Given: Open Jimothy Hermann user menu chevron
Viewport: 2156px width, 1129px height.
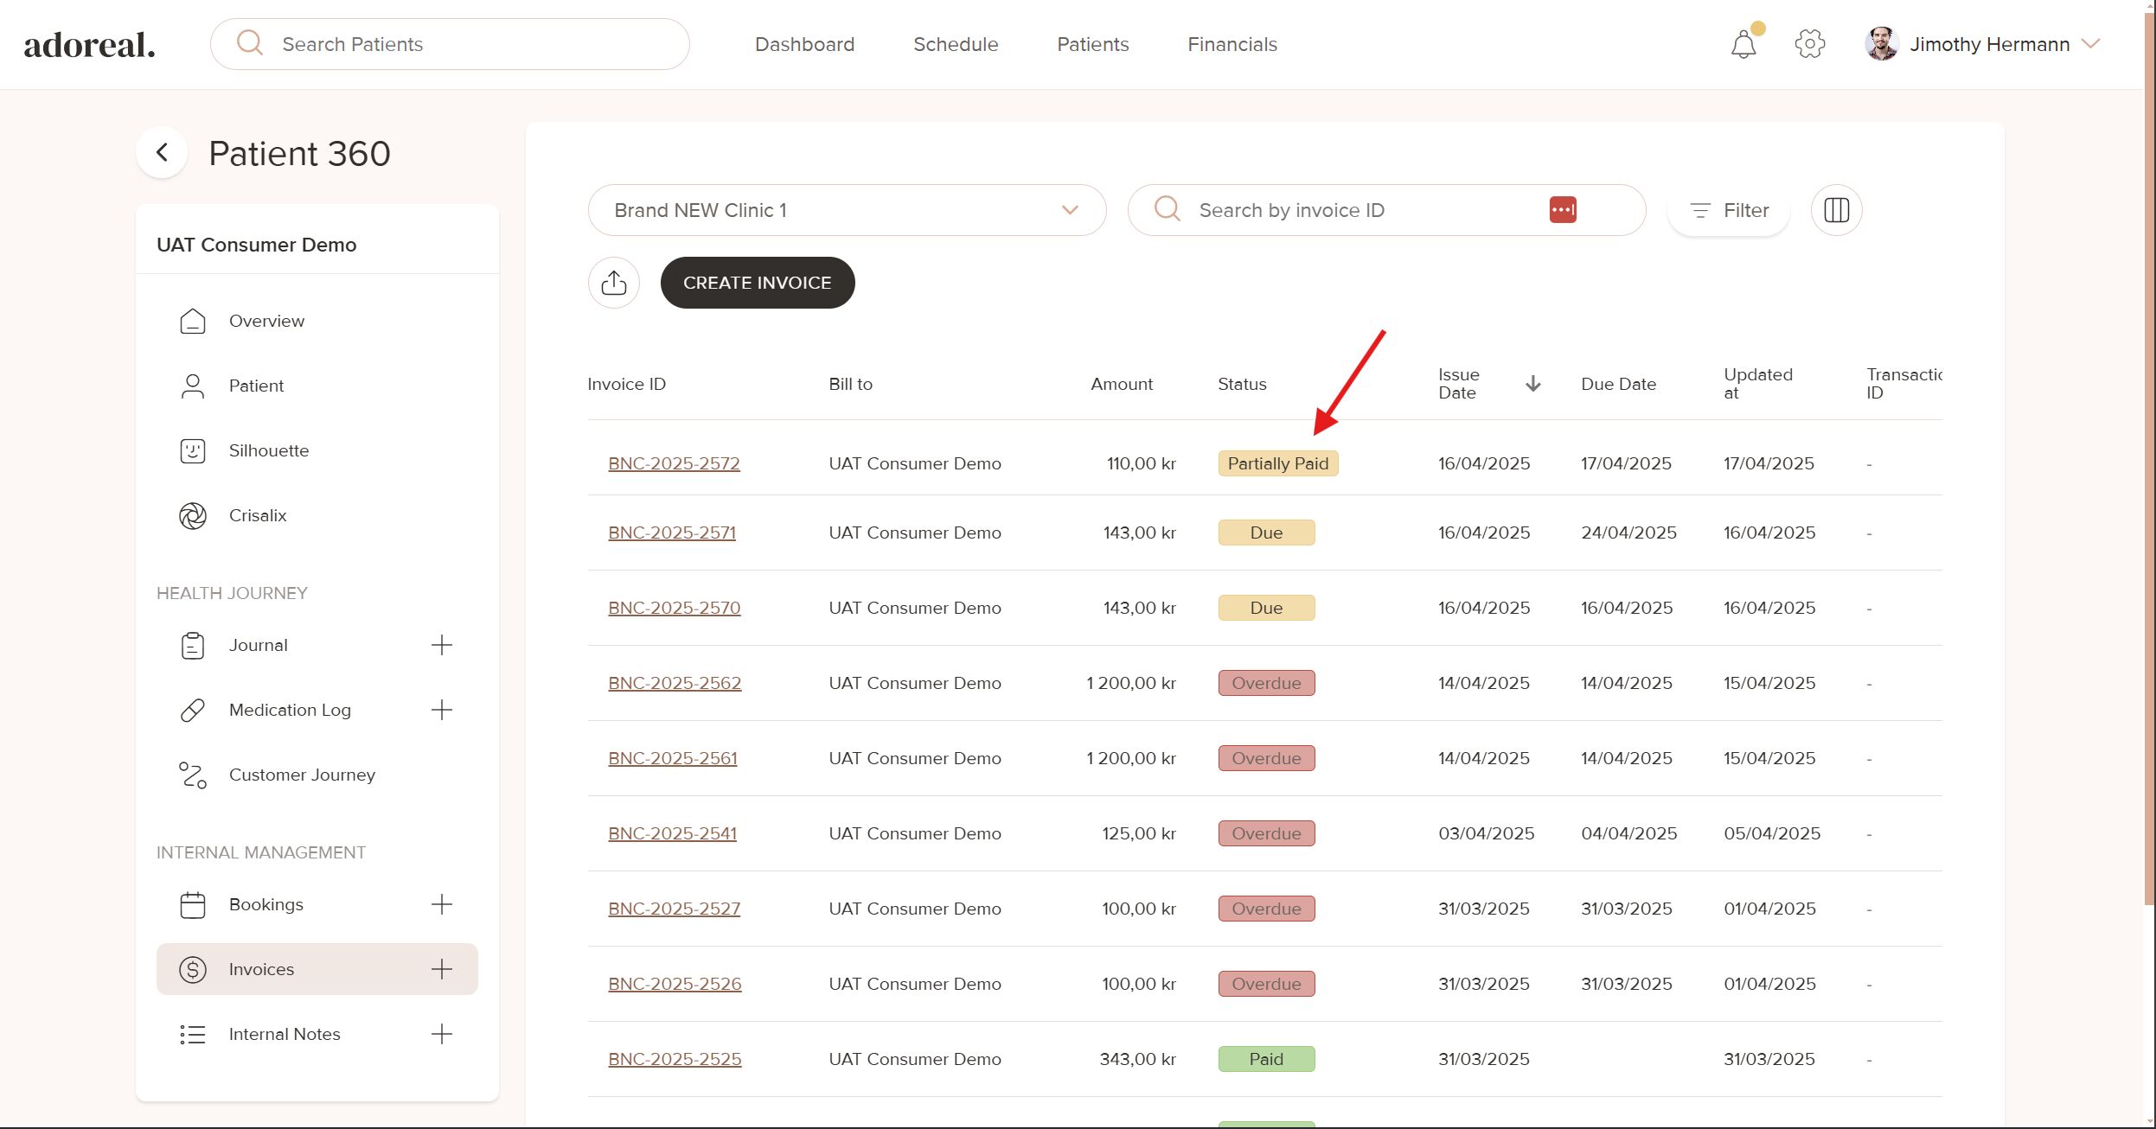Looking at the screenshot, I should (2090, 44).
